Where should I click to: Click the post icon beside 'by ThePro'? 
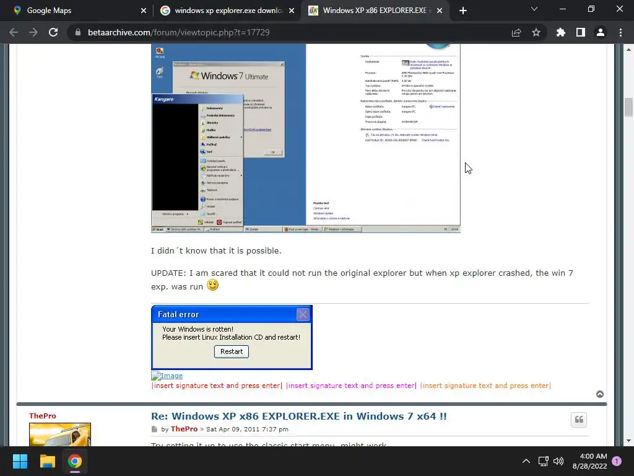click(x=154, y=429)
